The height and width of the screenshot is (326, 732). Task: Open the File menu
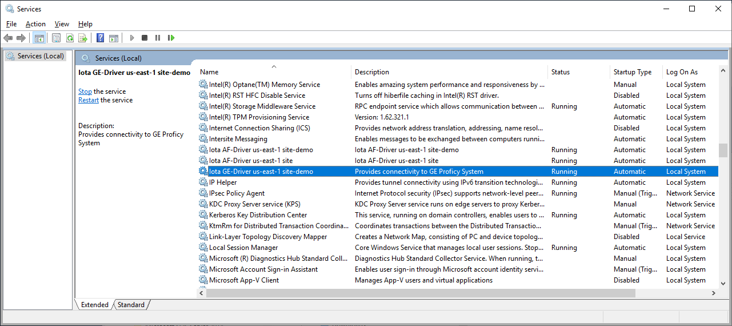[11, 24]
